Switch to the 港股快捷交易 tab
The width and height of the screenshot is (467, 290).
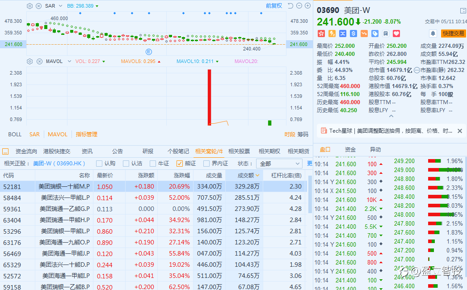[57, 151]
